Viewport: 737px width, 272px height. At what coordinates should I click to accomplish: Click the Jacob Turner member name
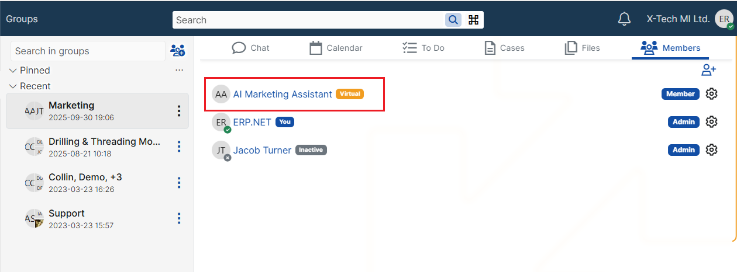pyautogui.click(x=262, y=150)
